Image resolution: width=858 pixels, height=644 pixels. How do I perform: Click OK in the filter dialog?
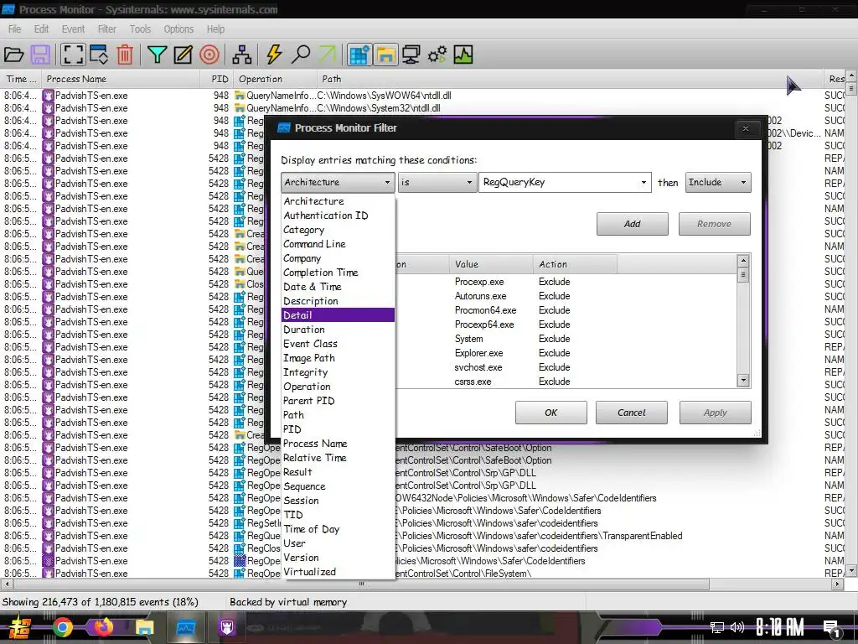(x=551, y=413)
